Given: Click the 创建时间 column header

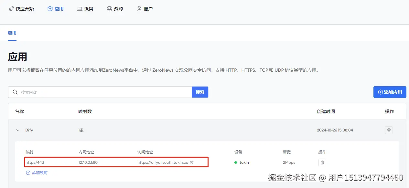Looking at the screenshot, I should 326,111.
